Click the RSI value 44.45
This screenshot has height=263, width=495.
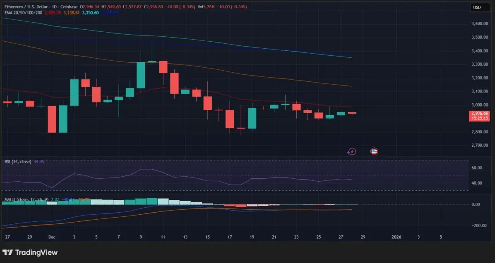coord(39,161)
